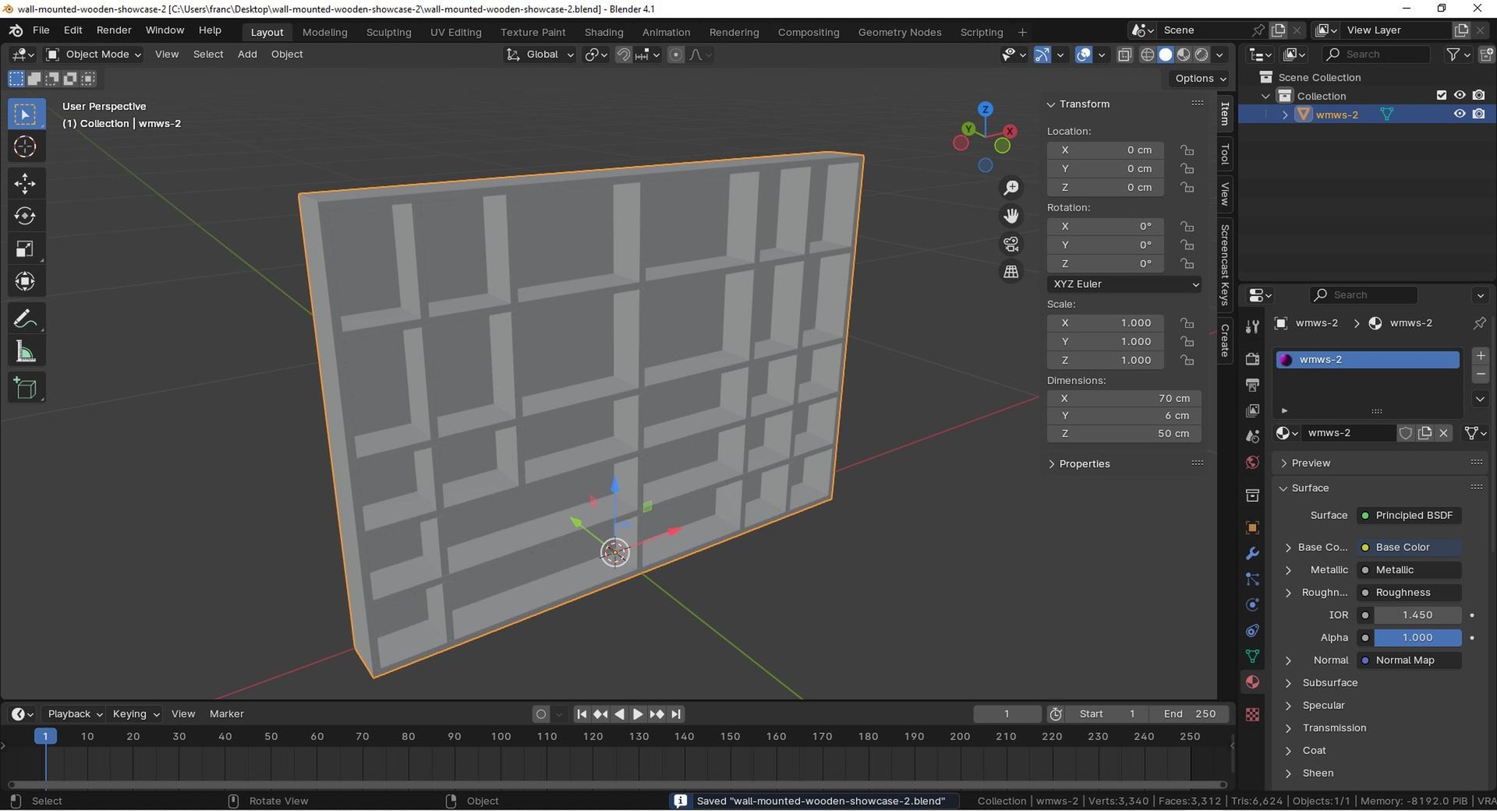Toggle the X location lock icon
The width and height of the screenshot is (1497, 811).
point(1187,150)
